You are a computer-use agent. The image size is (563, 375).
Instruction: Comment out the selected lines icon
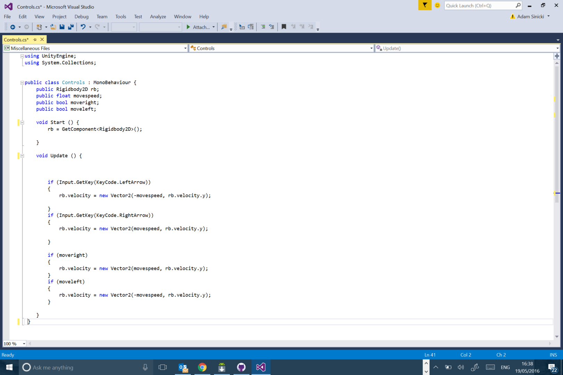click(x=263, y=27)
